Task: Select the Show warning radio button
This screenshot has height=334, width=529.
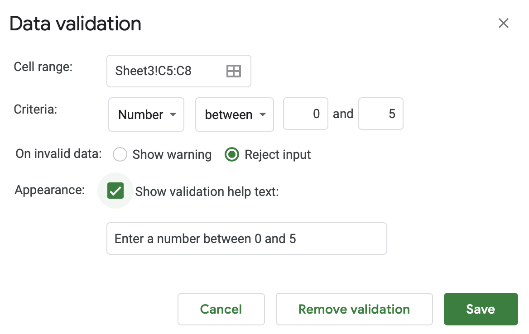Action: tap(120, 155)
